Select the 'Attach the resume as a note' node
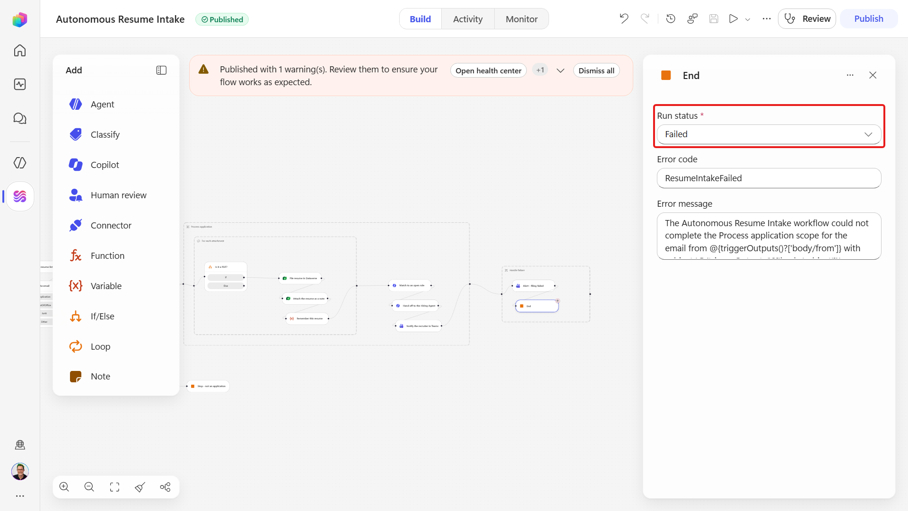This screenshot has height=511, width=908. [x=305, y=299]
